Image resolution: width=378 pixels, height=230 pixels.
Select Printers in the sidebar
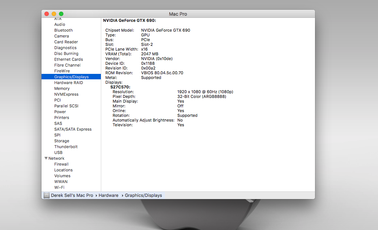(x=62, y=118)
